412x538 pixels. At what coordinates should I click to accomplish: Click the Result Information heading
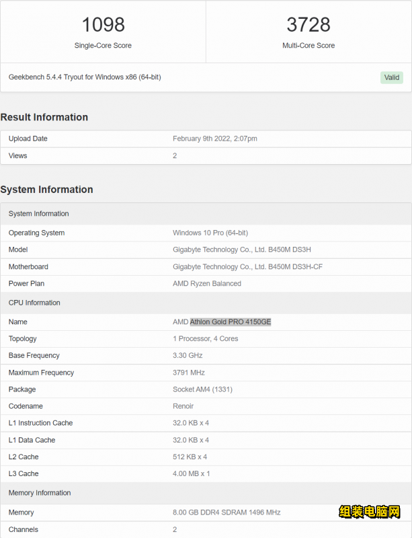tap(44, 117)
